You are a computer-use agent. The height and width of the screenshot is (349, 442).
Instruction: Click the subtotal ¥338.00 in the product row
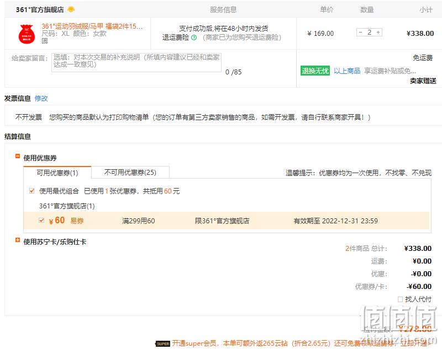420,34
